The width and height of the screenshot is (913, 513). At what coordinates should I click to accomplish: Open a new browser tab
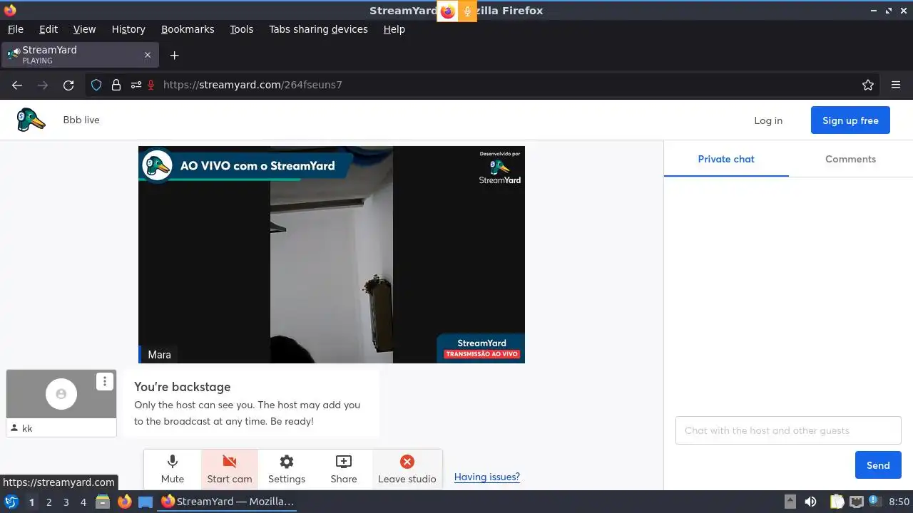click(x=174, y=55)
